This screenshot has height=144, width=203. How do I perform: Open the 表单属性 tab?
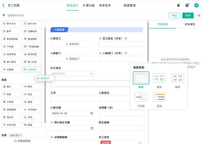click(x=190, y=24)
